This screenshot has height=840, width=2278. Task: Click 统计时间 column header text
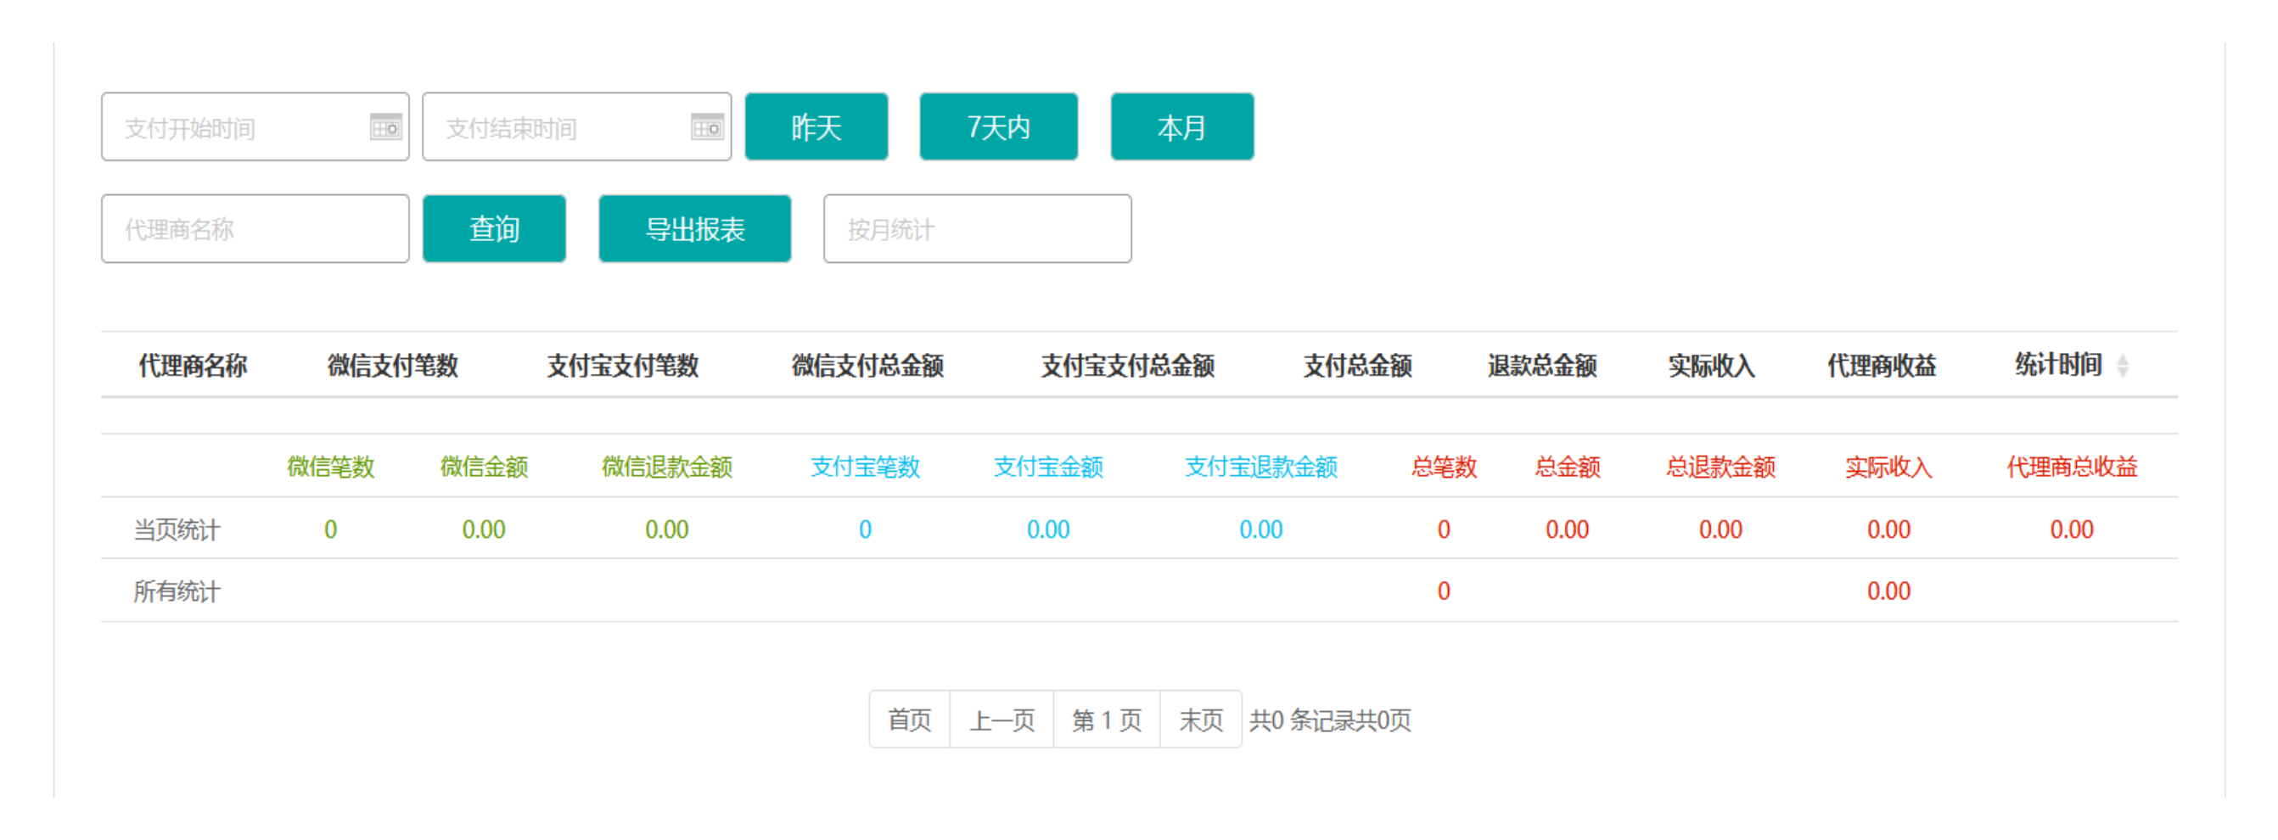(2058, 364)
